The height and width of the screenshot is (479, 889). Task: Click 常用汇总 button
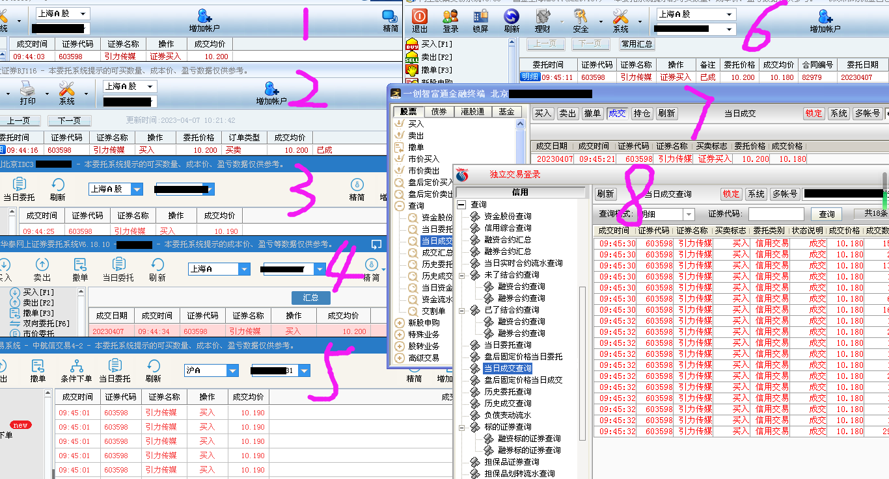(x=636, y=44)
